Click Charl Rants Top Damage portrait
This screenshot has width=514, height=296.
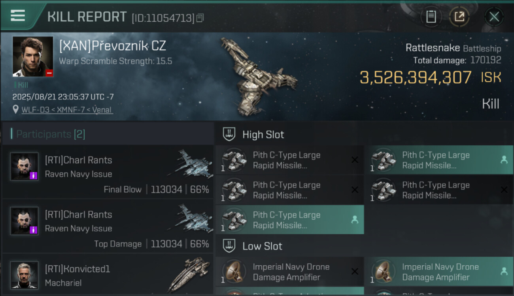[x=25, y=221]
